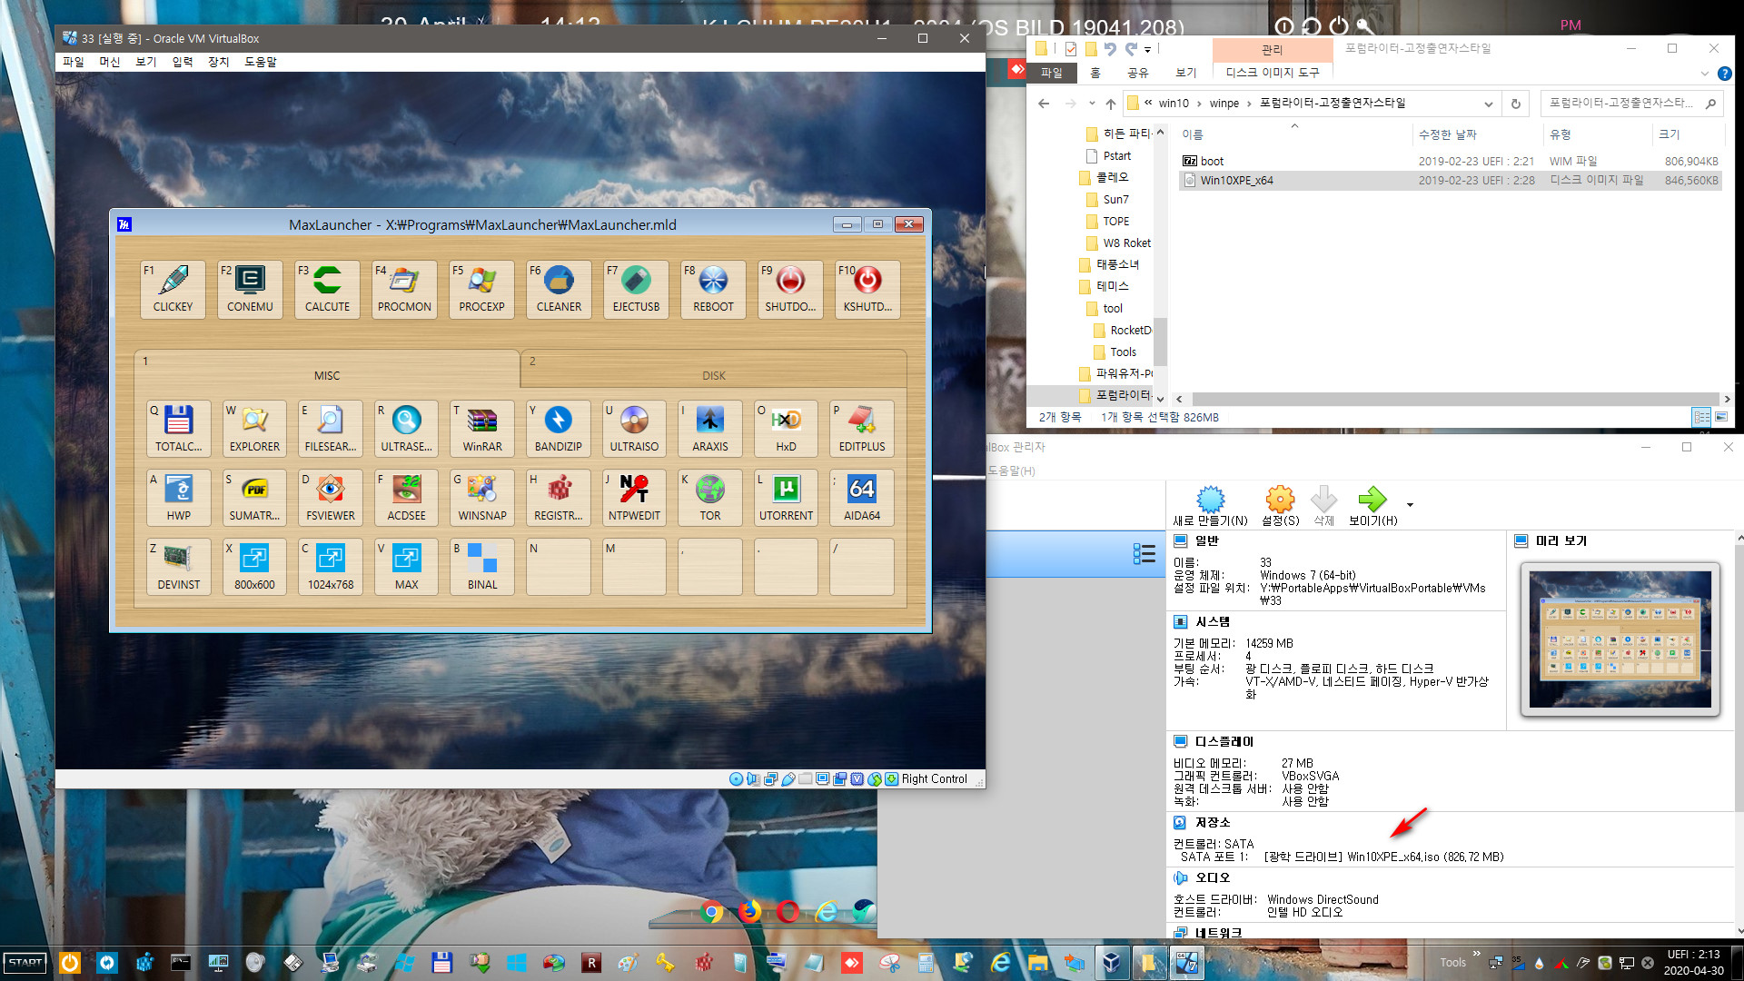The image size is (1744, 981).
Task: Open ULTRAISO disc tool
Action: [634, 429]
